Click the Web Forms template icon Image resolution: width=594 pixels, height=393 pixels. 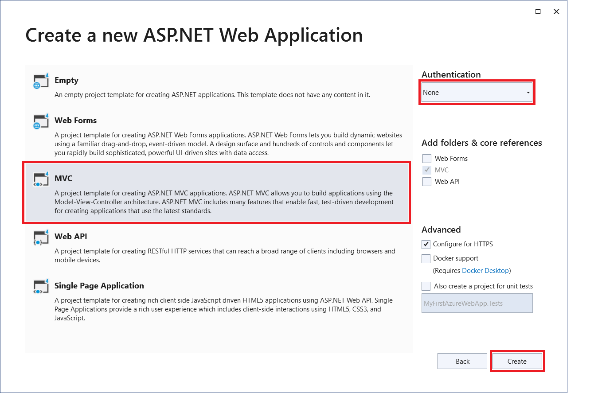41,122
